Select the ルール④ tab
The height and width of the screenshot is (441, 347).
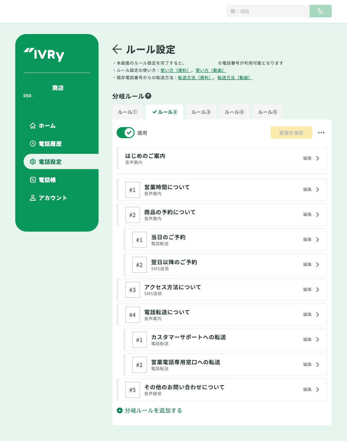[x=234, y=112]
